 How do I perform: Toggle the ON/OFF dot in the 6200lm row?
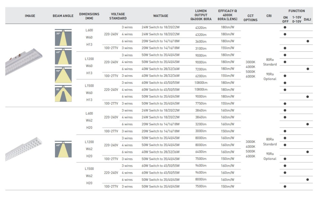coord(285,76)
